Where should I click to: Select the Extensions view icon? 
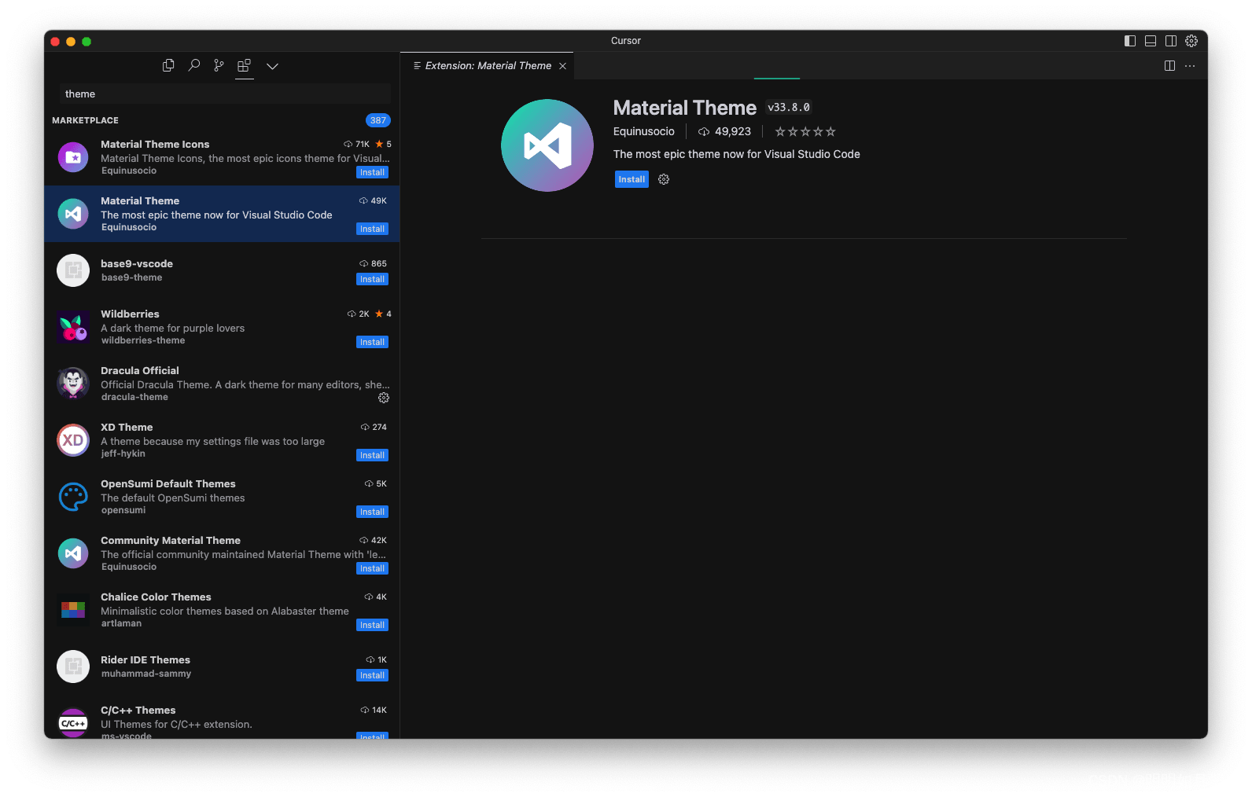245,65
